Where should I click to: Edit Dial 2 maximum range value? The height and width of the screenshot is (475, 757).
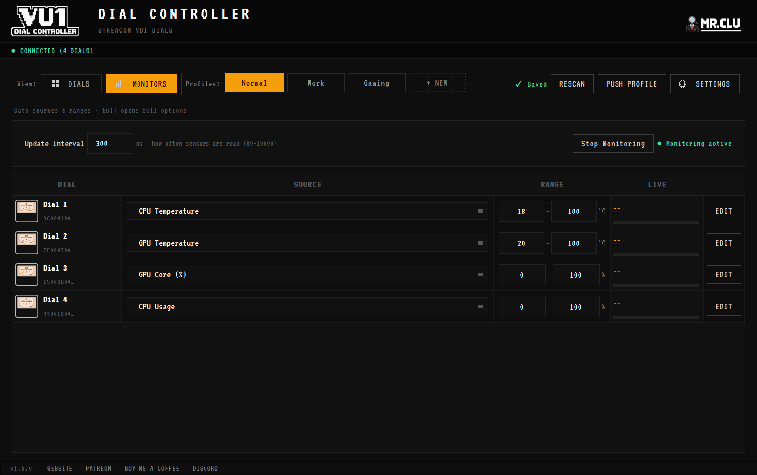pos(574,243)
